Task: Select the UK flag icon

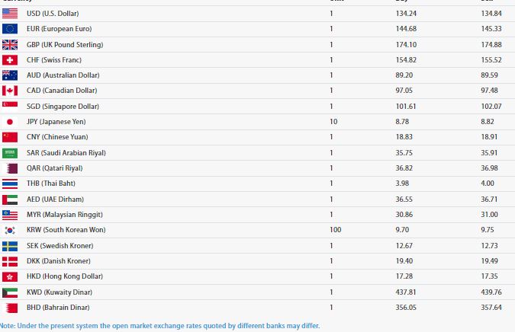Action: pyautogui.click(x=10, y=45)
